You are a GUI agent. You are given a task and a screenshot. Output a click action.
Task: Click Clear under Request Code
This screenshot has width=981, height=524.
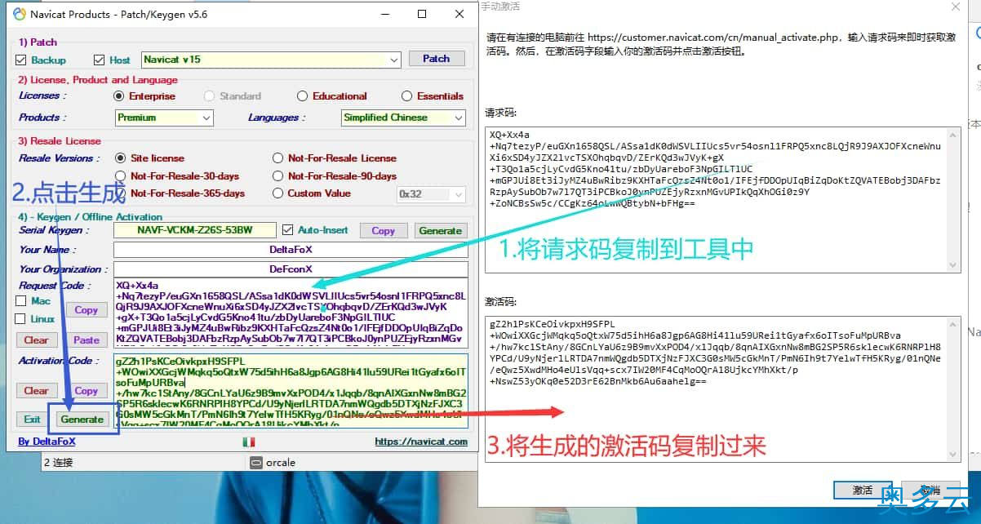click(x=36, y=340)
